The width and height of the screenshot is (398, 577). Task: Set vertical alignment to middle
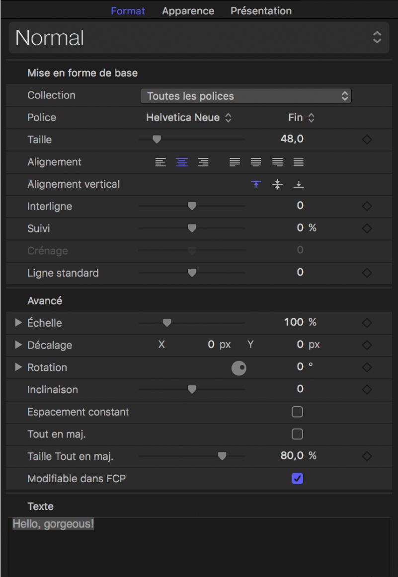(277, 185)
